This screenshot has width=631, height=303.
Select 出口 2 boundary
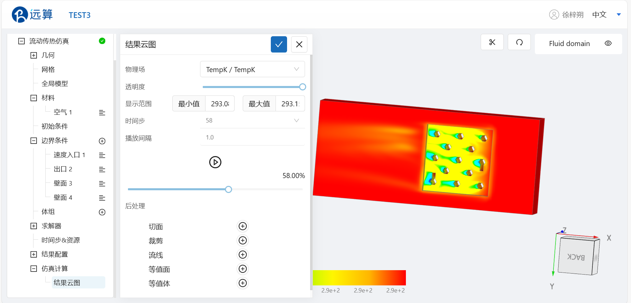tap(63, 169)
